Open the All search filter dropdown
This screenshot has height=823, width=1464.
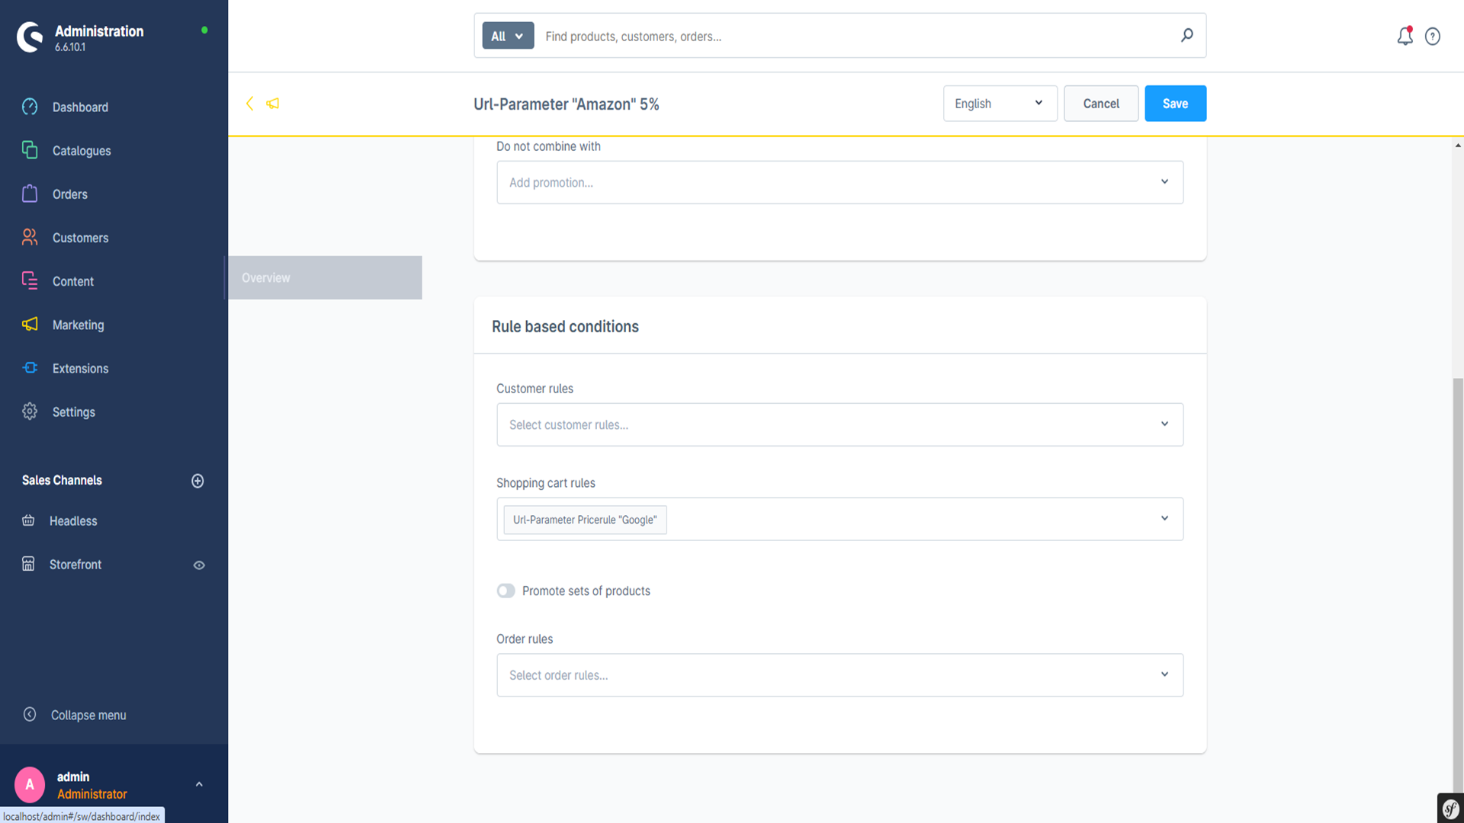tap(508, 36)
